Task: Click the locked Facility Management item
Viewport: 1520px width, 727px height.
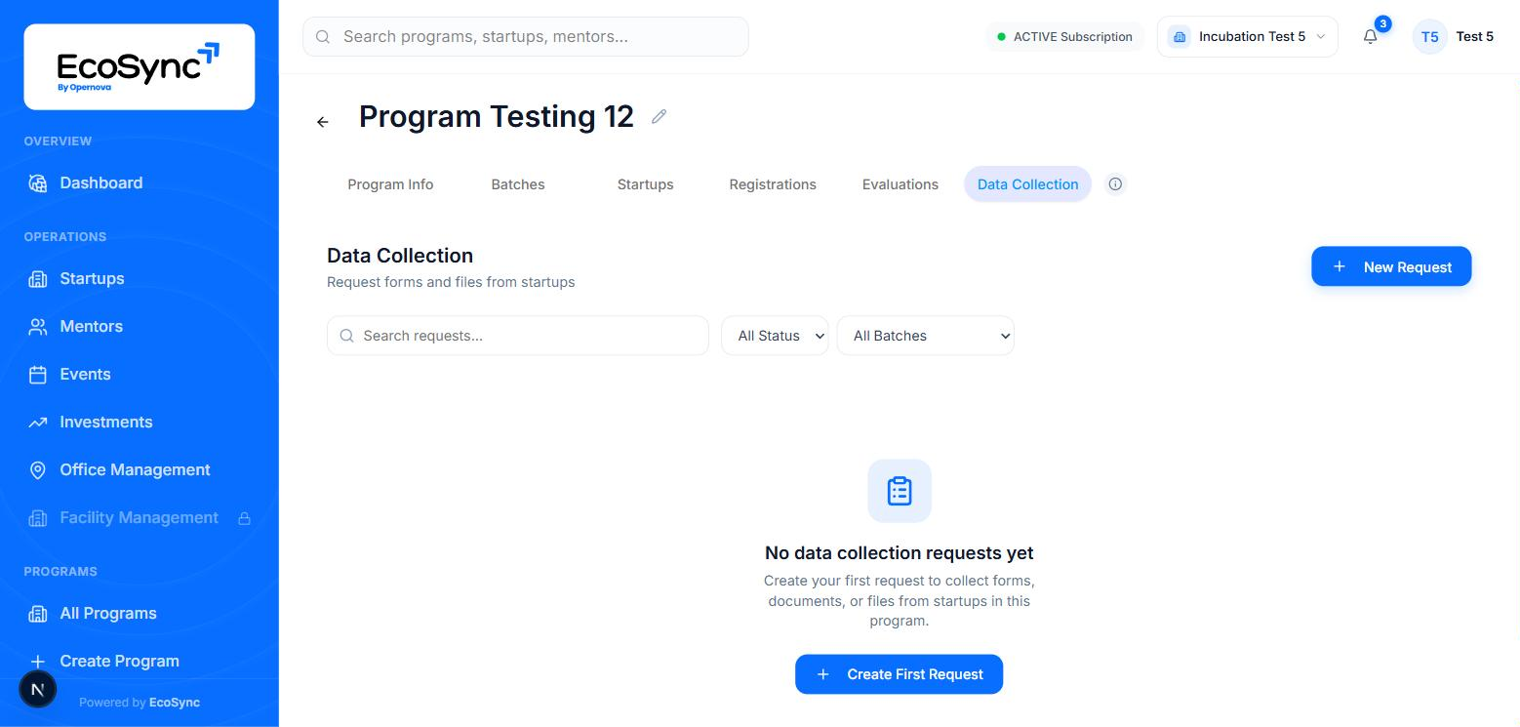Action: click(139, 517)
